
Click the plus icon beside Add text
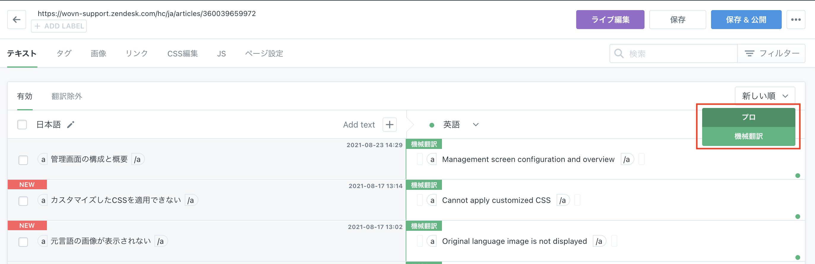[x=389, y=125]
